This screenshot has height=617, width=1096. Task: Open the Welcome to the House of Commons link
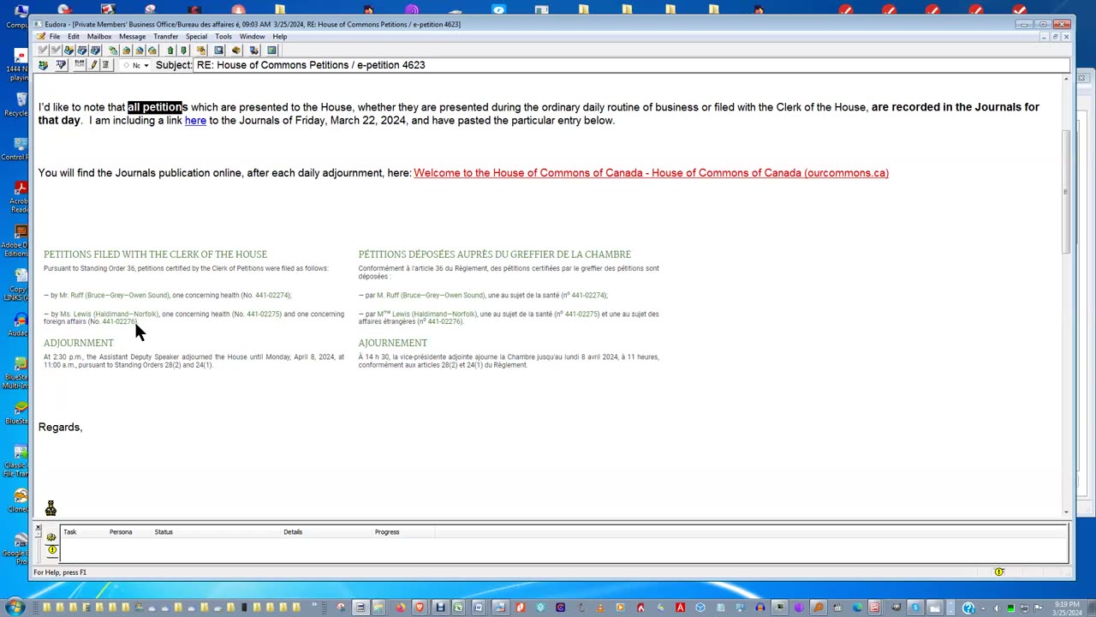click(651, 173)
